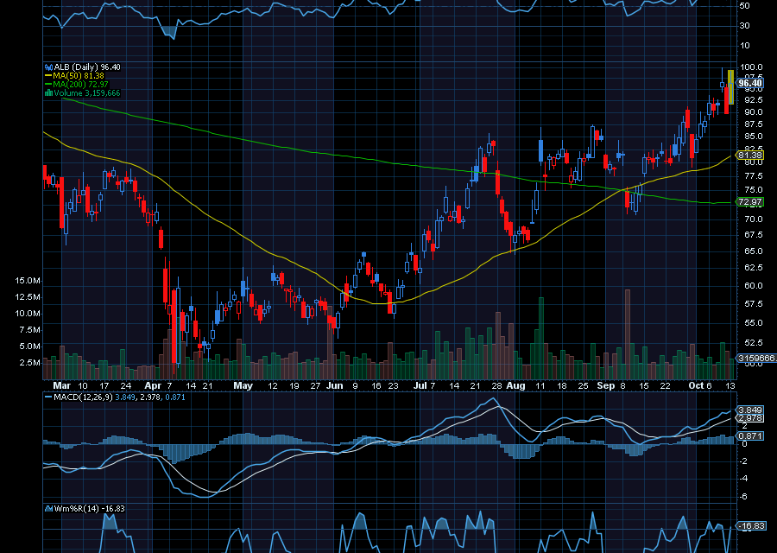Click the Oct marker on the date axis
This screenshot has width=777, height=553.
(x=696, y=385)
